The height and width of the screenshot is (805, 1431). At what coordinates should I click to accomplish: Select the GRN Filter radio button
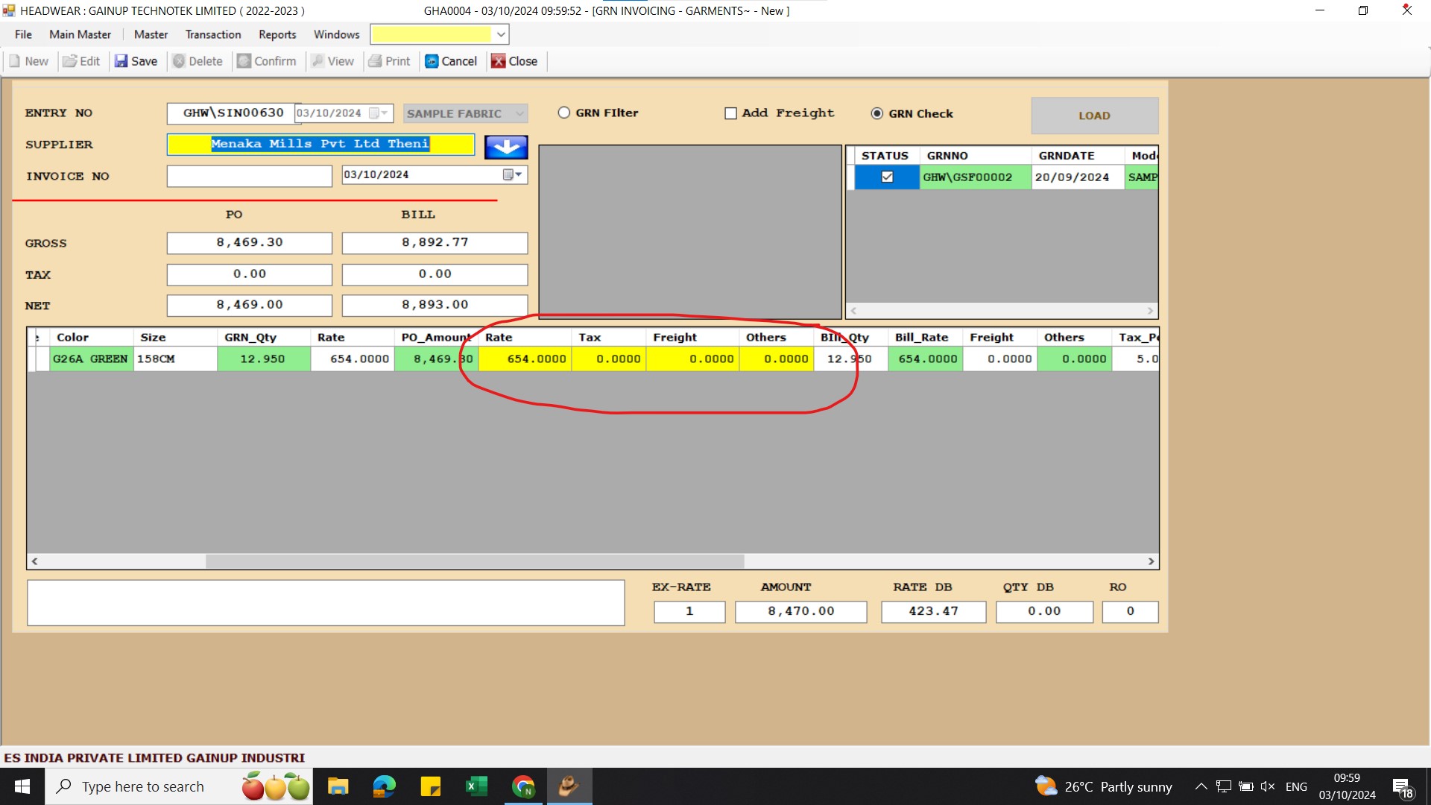point(564,113)
